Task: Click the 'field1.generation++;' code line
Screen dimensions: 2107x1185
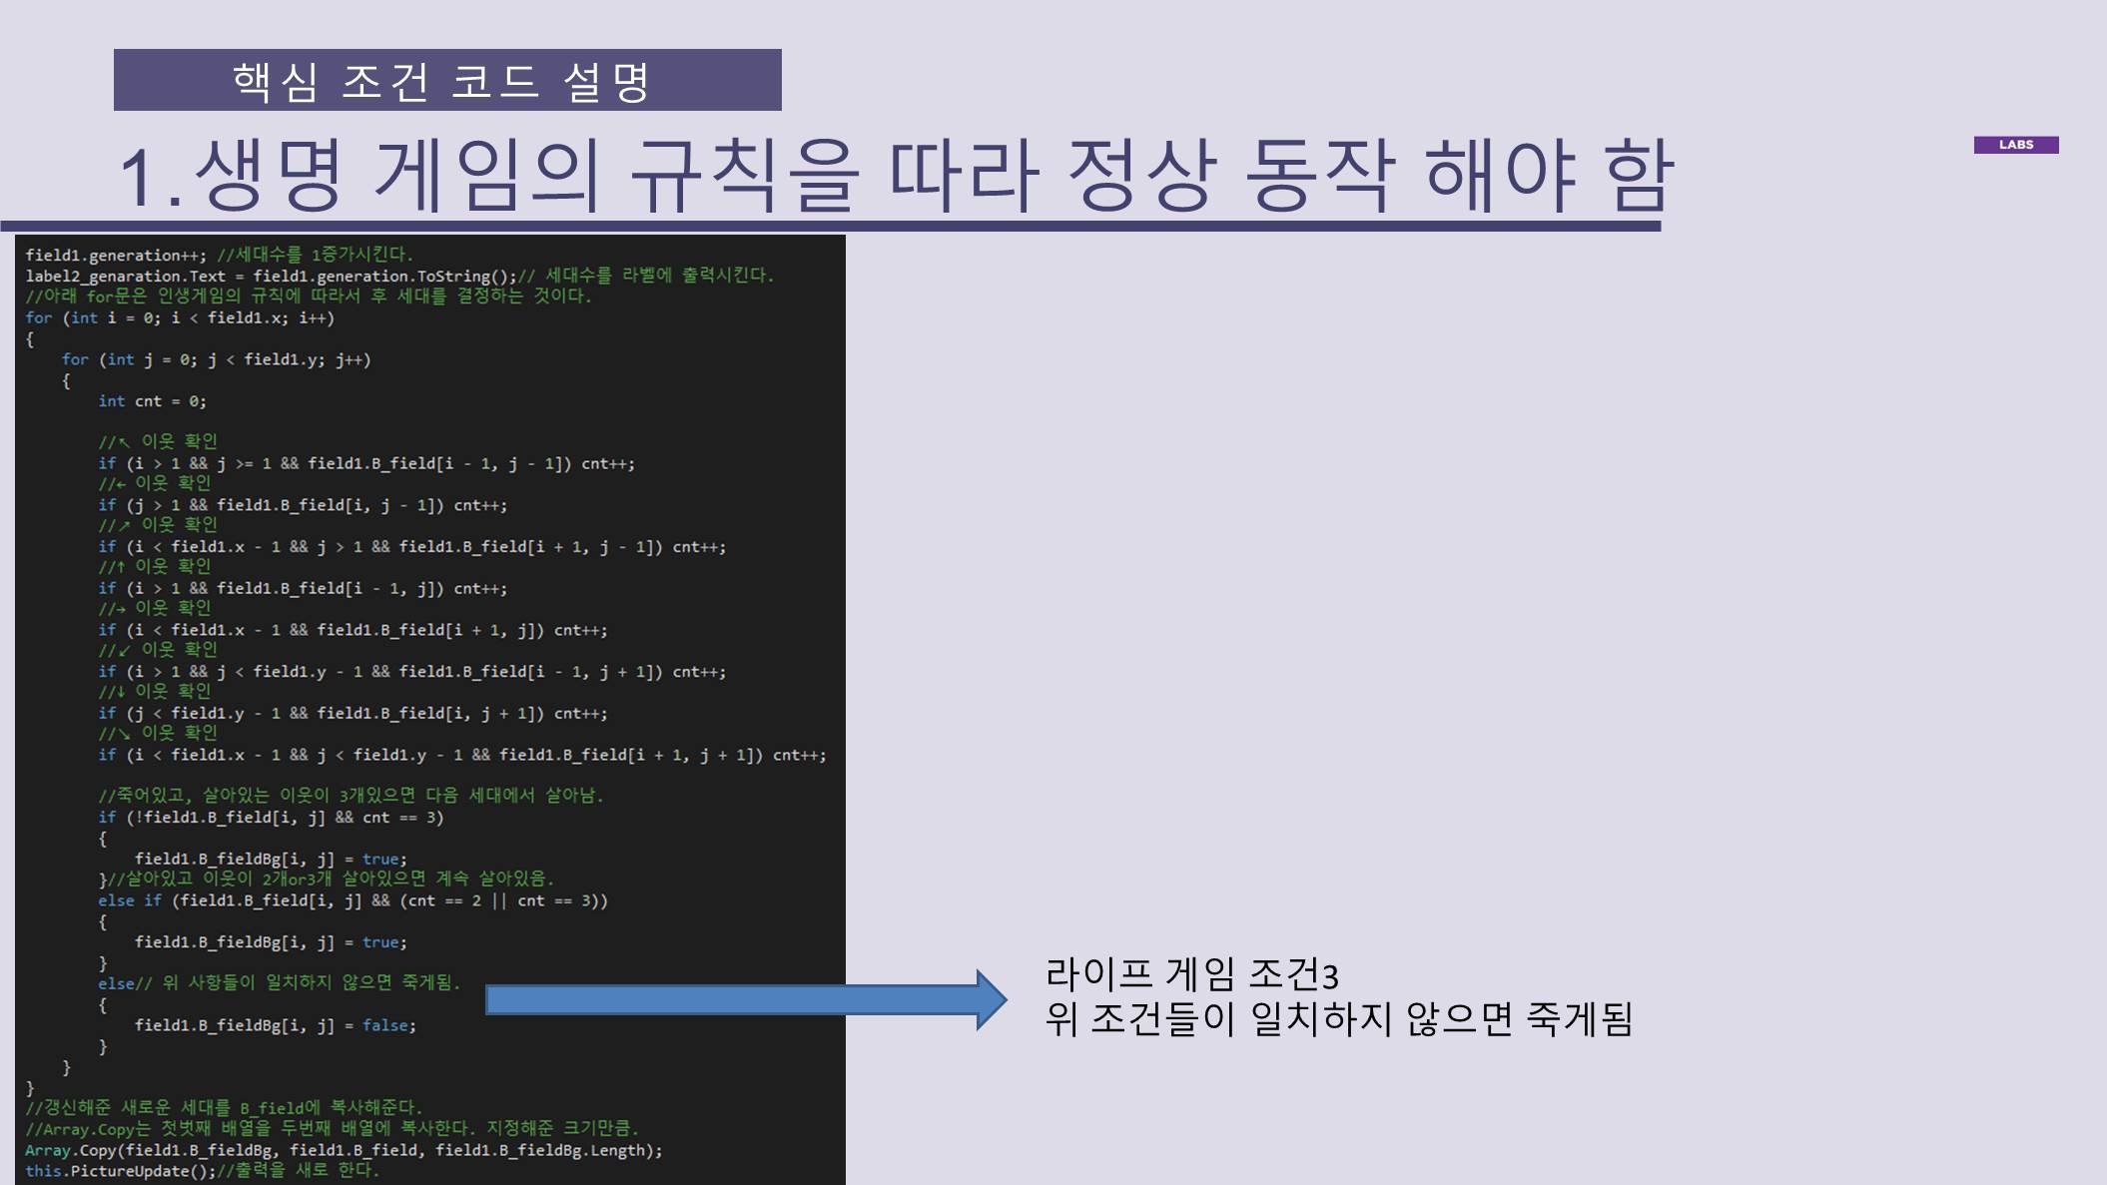Action: tap(116, 255)
